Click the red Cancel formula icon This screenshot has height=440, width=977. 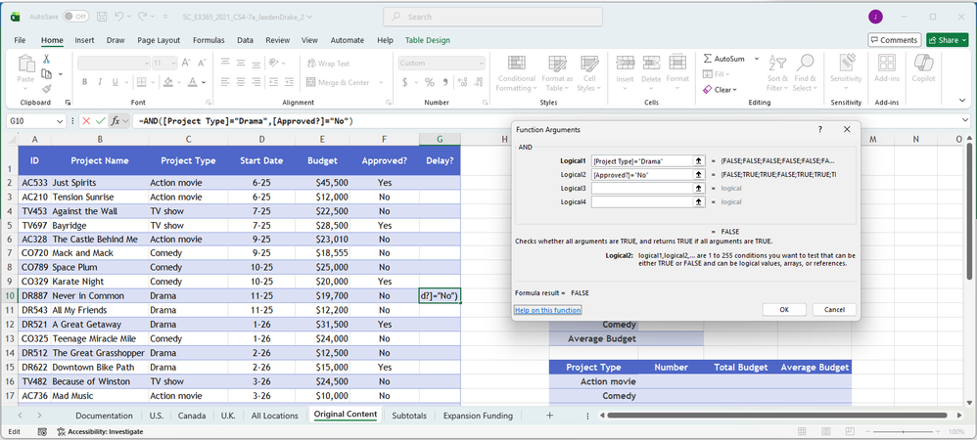[86, 121]
